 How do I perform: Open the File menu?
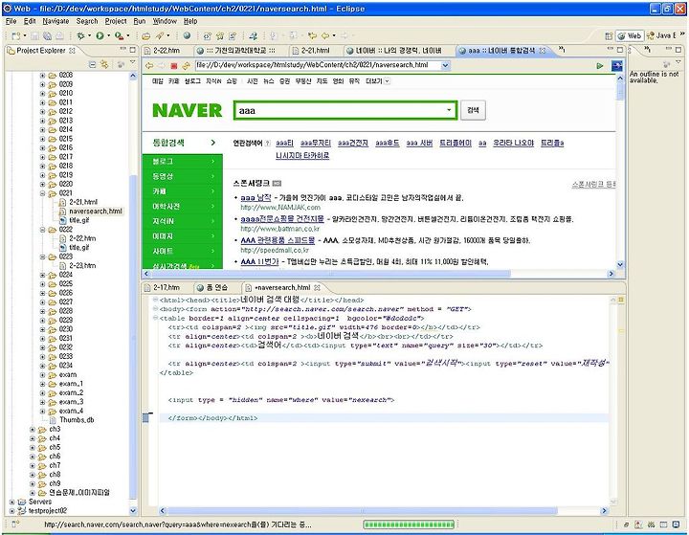pyautogui.click(x=11, y=21)
